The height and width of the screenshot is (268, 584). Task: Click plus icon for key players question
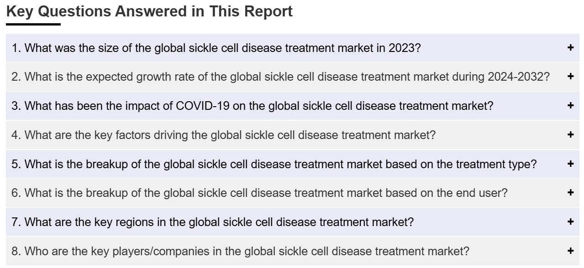[570, 251]
